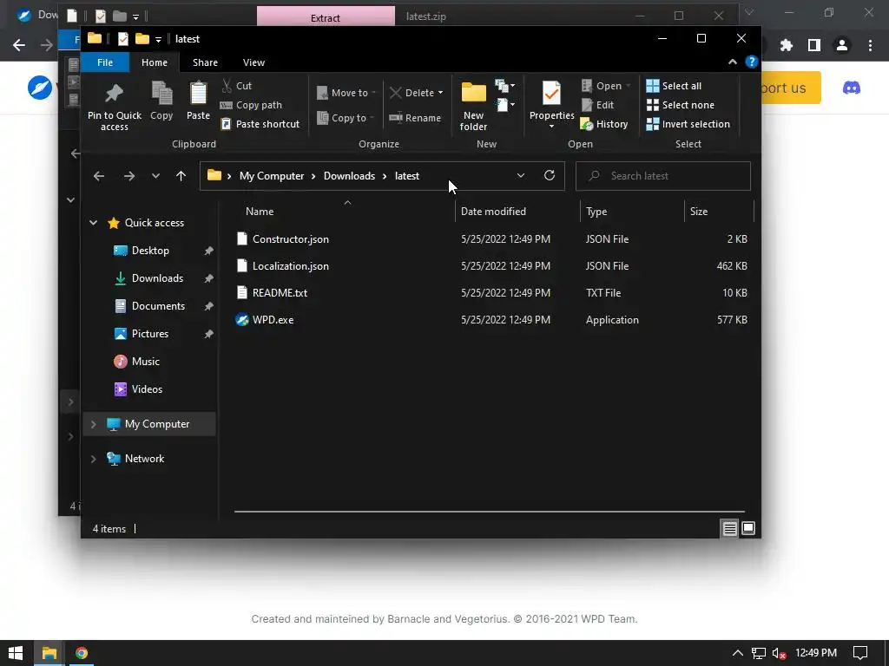Viewport: 889px width, 666px height.
Task: Click Invert selection
Action: (688, 124)
